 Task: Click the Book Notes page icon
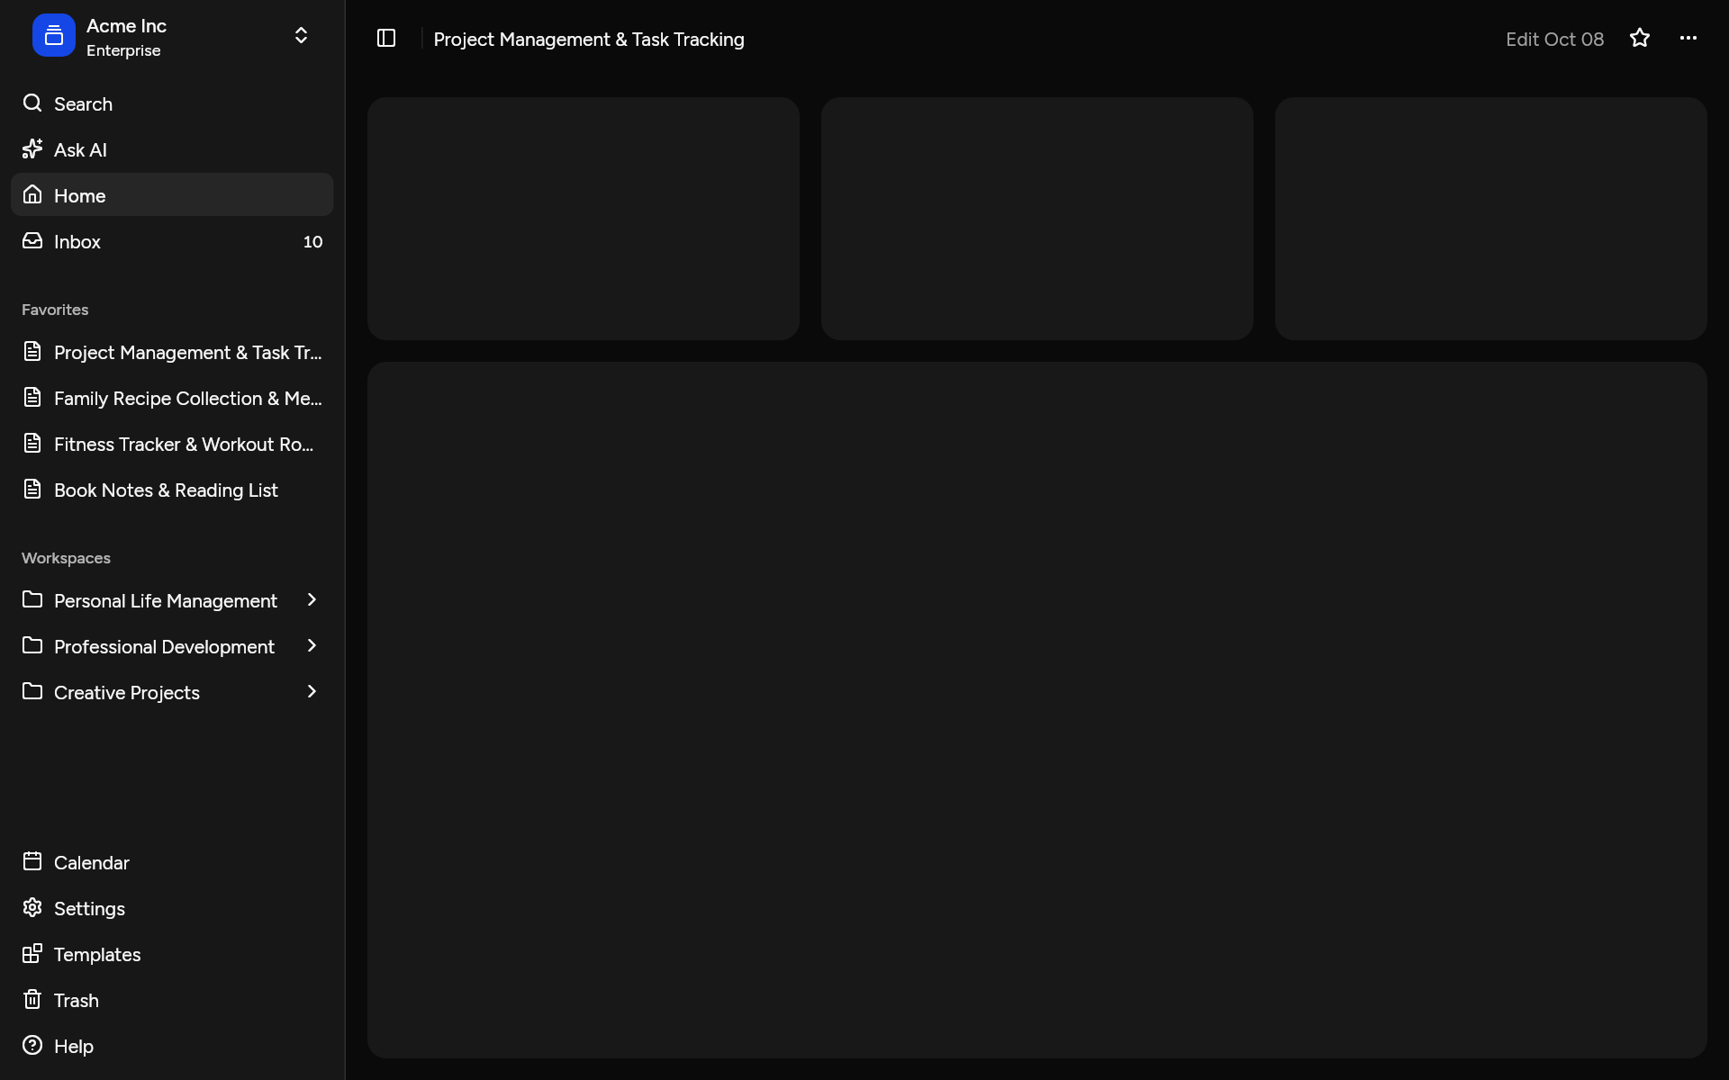(32, 490)
